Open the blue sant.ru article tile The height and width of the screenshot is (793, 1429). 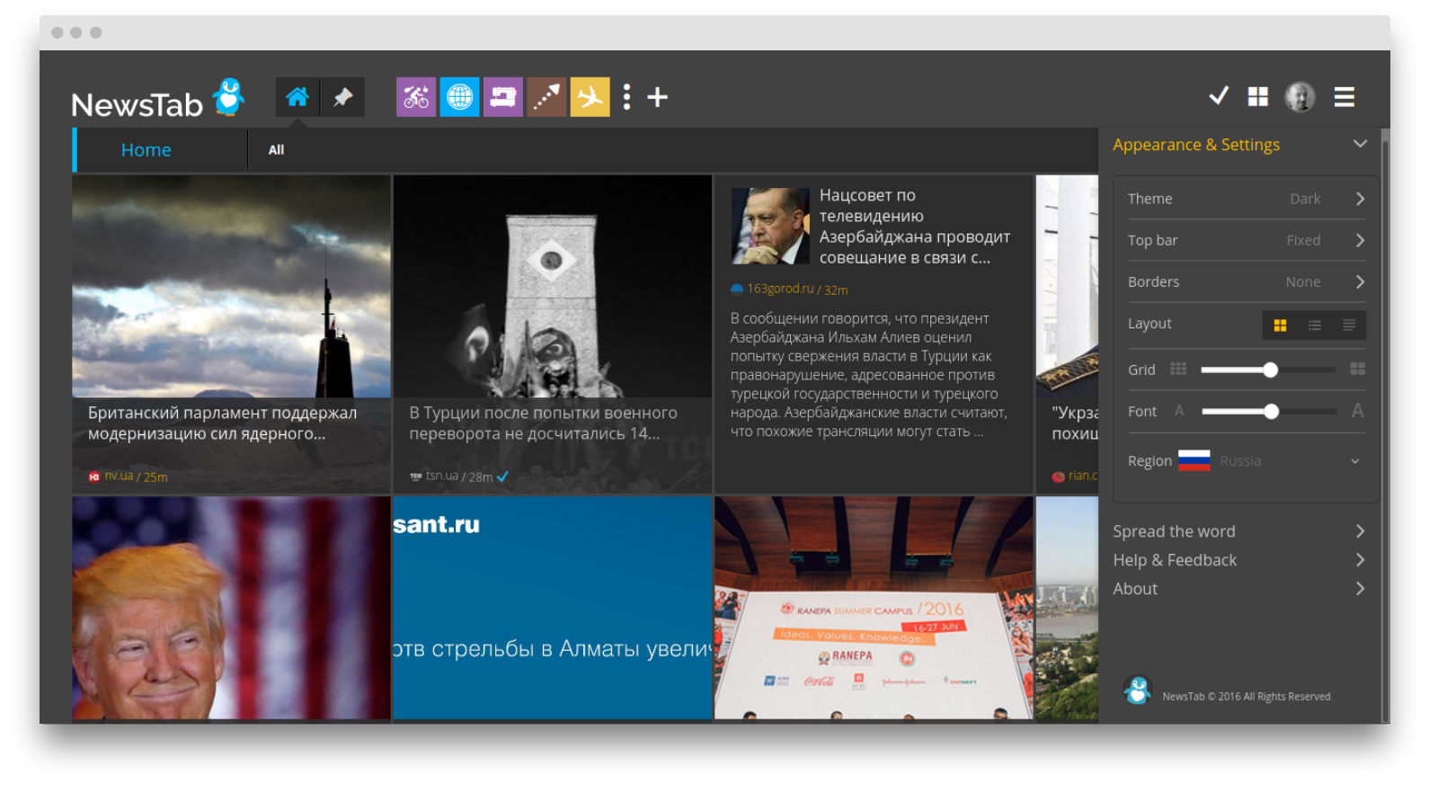click(x=553, y=608)
